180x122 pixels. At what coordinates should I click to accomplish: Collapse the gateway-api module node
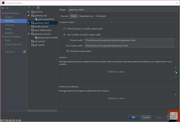click(29, 16)
